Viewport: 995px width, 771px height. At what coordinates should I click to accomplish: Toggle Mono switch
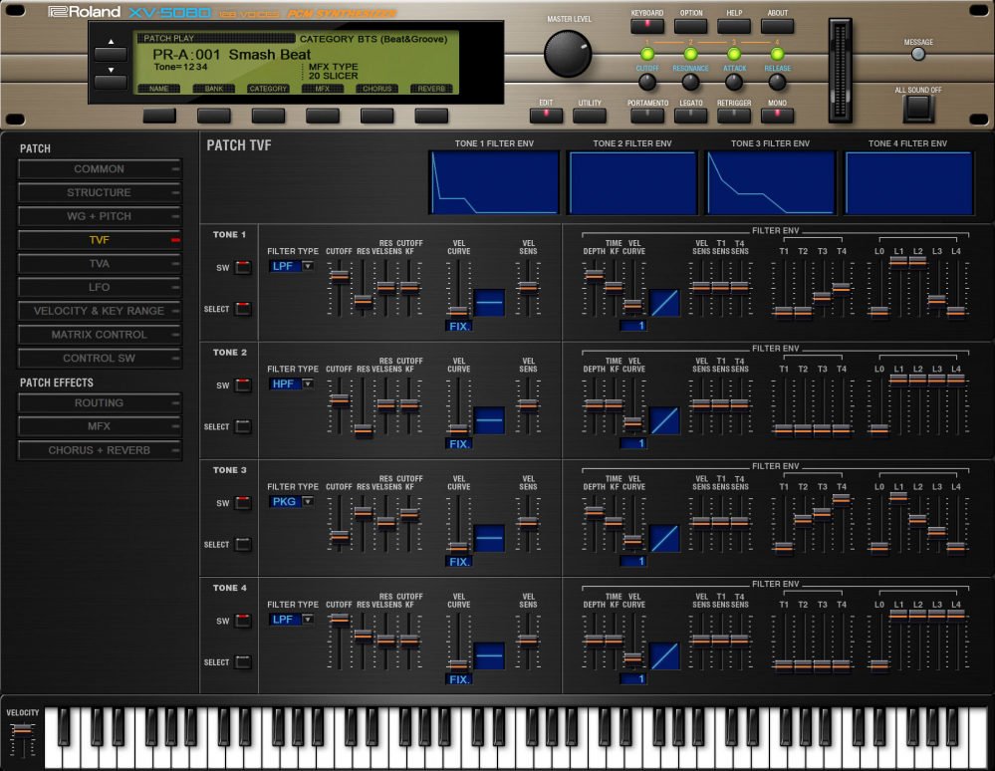click(777, 116)
